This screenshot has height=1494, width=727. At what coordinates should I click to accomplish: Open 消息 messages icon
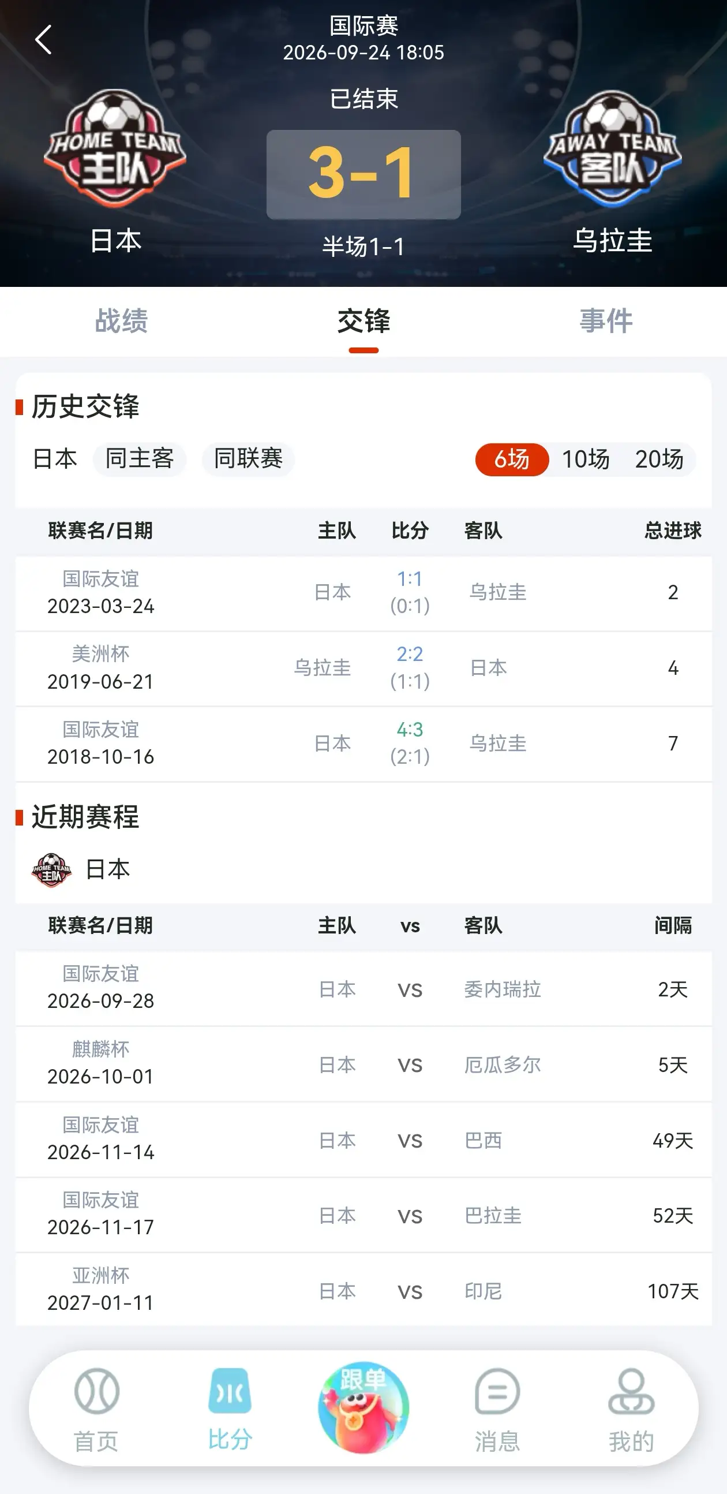point(497,1391)
